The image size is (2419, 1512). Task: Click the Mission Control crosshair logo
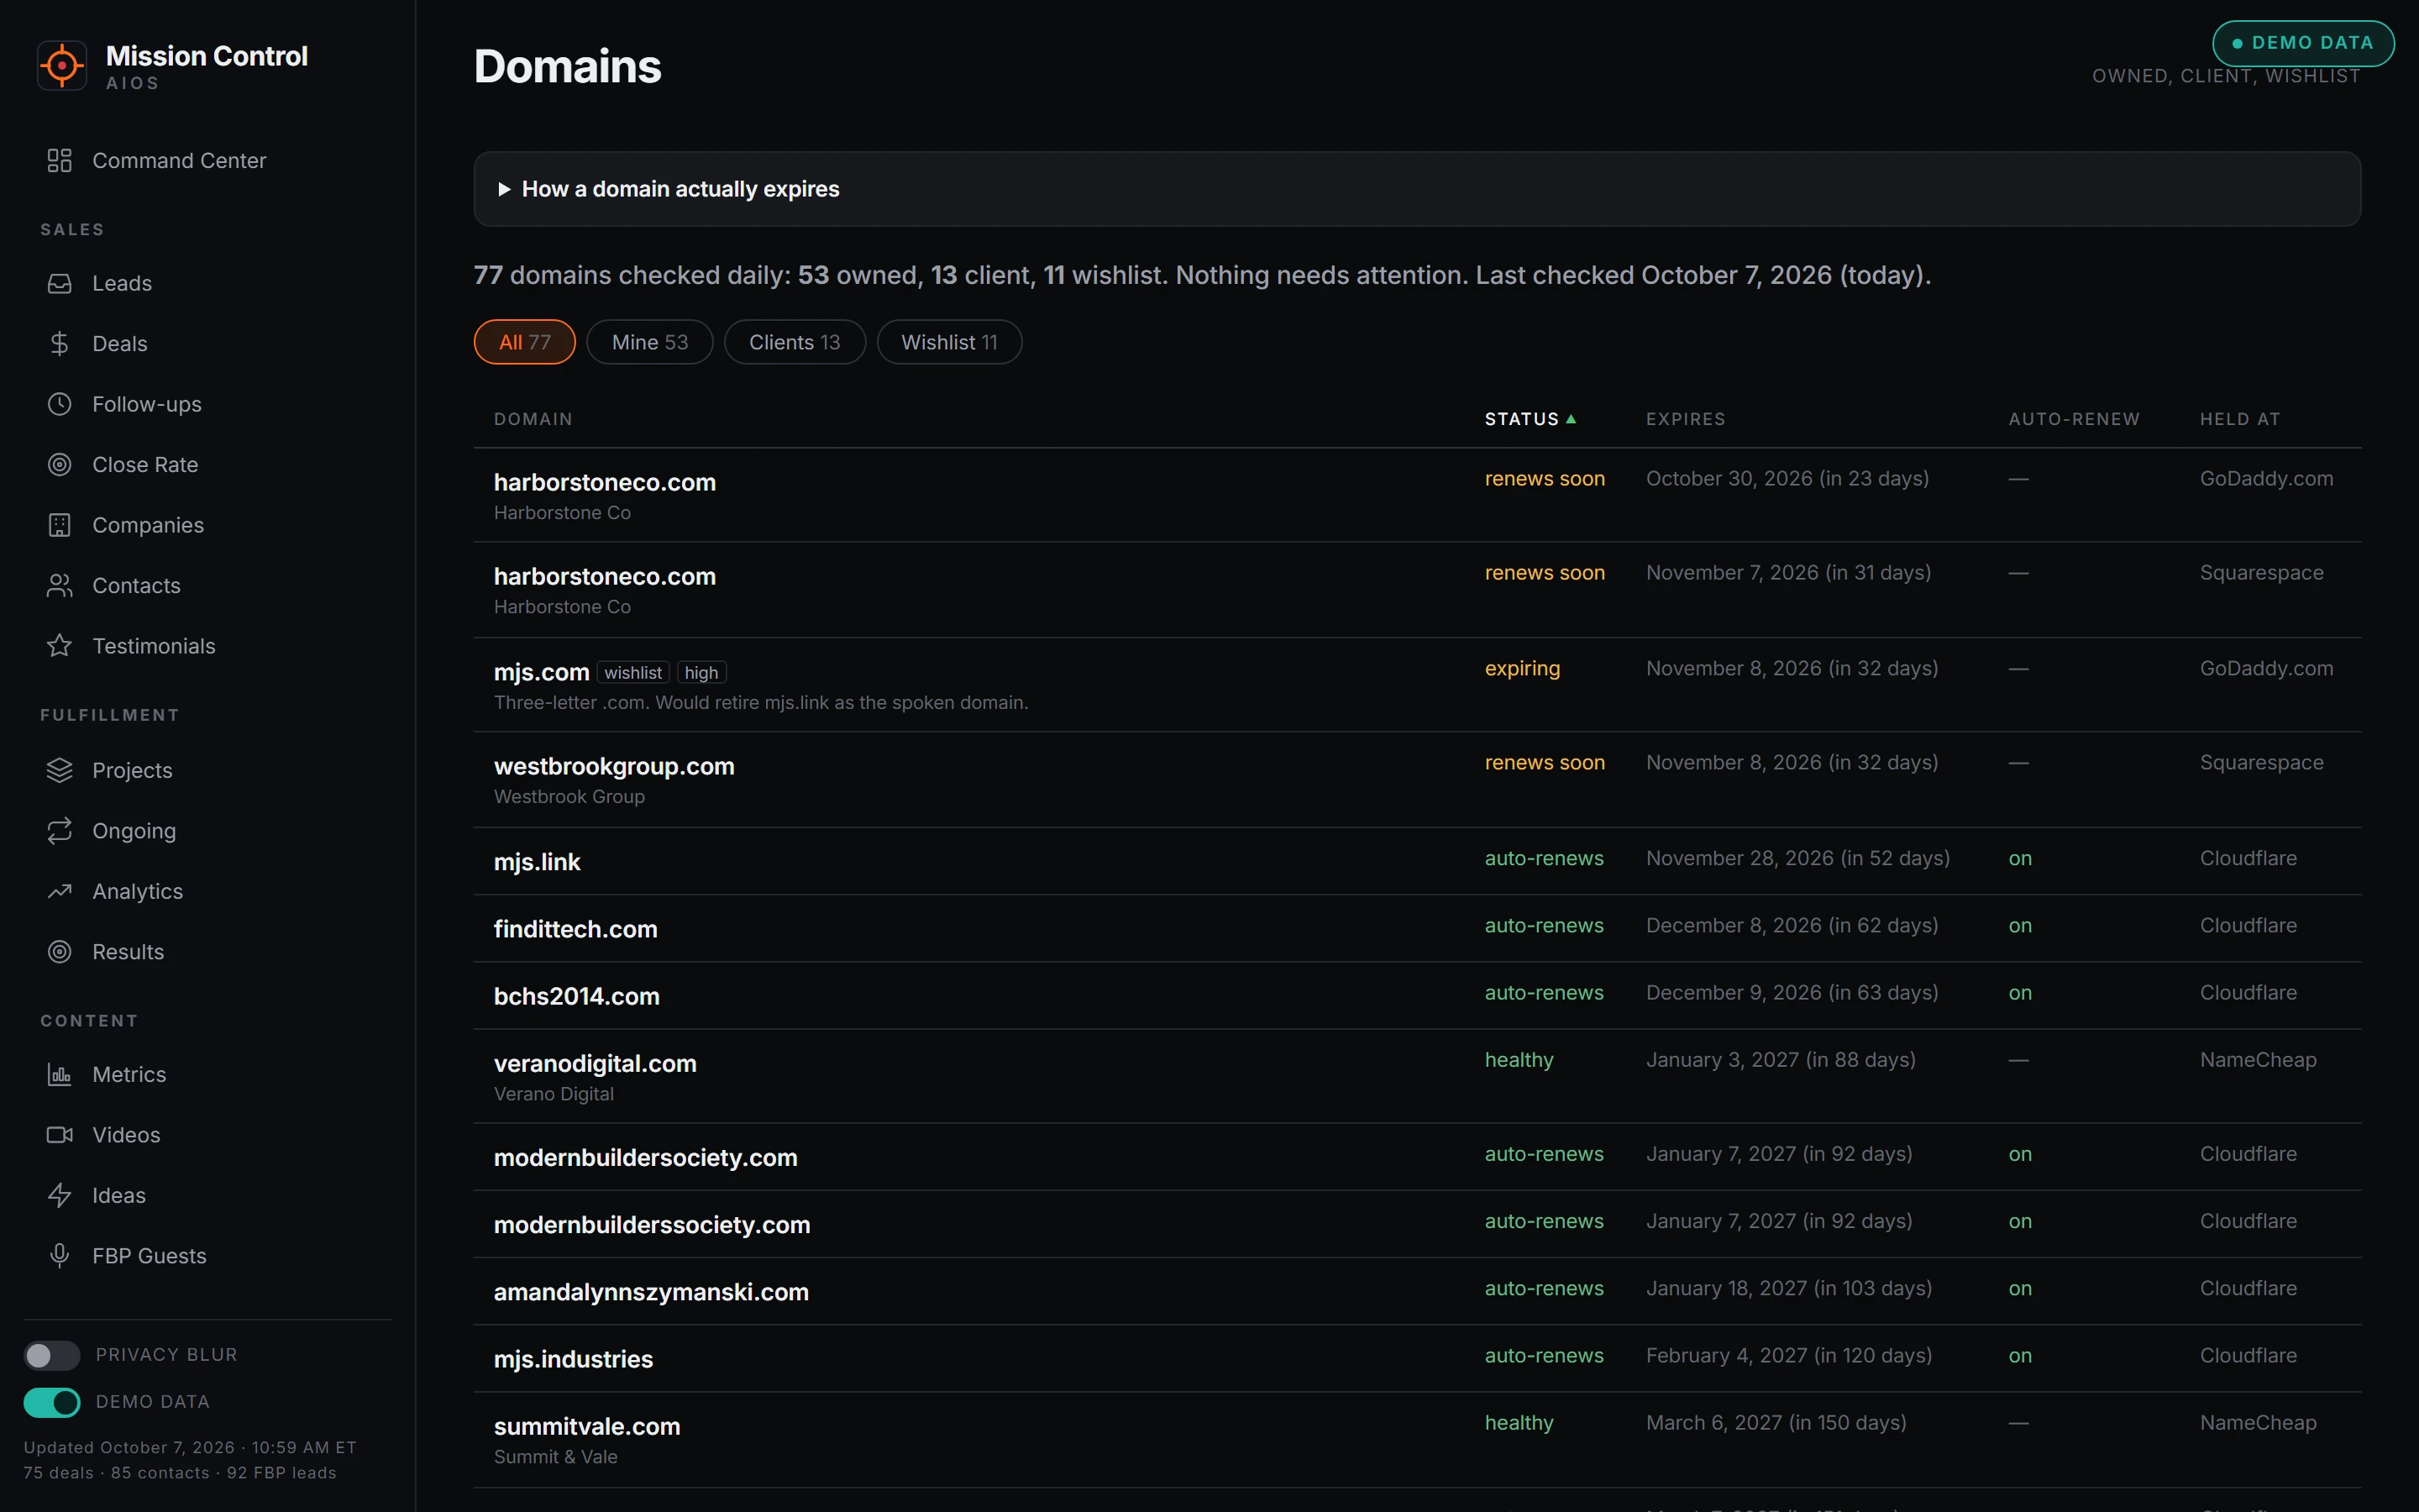[62, 66]
